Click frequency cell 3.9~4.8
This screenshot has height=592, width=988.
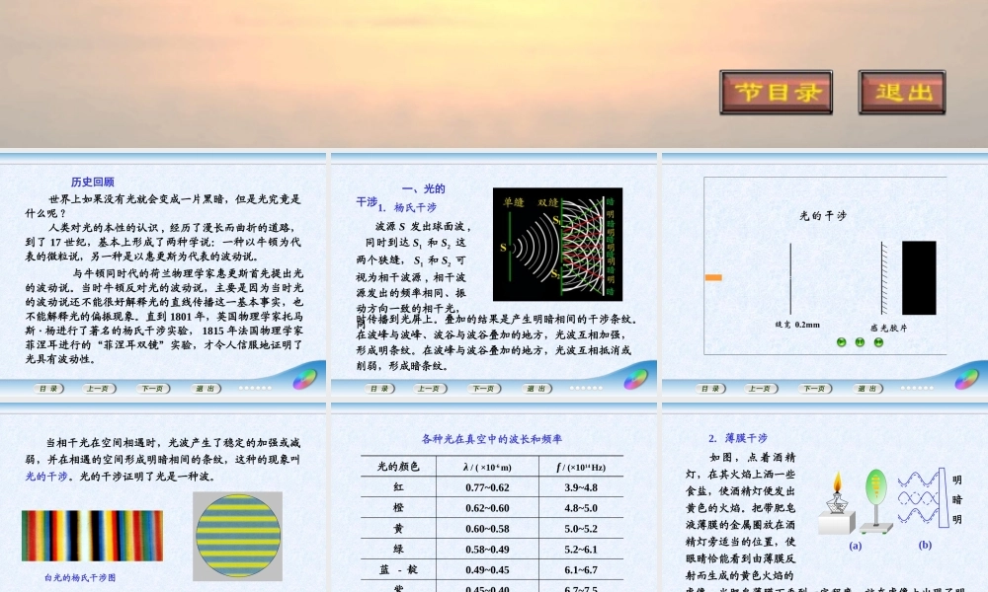tap(581, 487)
